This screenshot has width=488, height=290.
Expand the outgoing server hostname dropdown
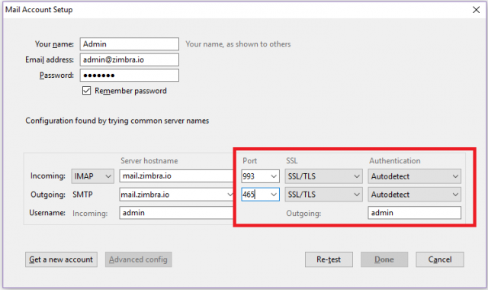pyautogui.click(x=230, y=195)
